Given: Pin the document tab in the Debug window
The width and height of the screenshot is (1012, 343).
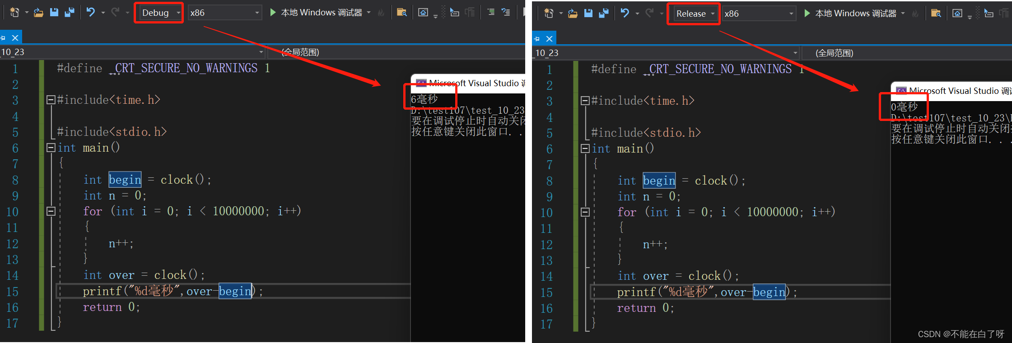Looking at the screenshot, I should tap(3, 38).
